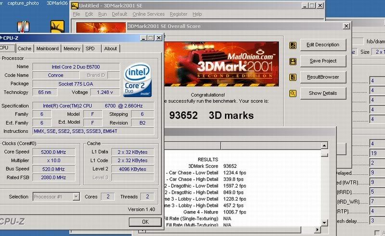Open the SPD tab in CPU-Z
Screen dimensions: 385x236
pos(90,48)
